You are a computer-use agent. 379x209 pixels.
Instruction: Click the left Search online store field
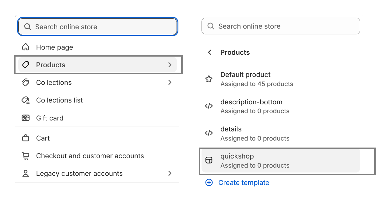click(97, 26)
